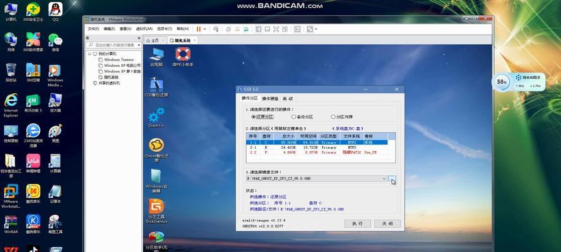Open the console view toolbar icon
The height and width of the screenshot is (252, 561).
297,29
